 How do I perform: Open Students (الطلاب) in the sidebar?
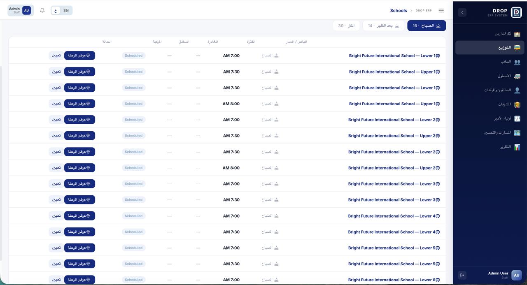(490, 62)
